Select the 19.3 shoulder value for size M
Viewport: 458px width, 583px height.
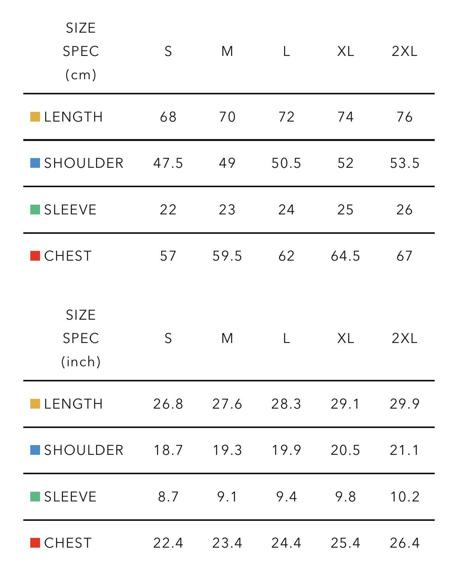click(227, 450)
